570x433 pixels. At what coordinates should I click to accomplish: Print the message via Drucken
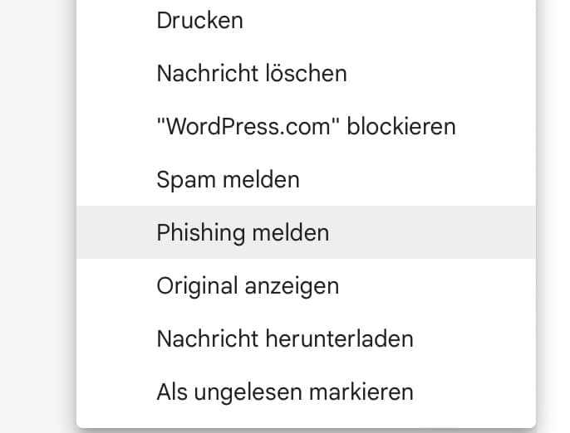[199, 21]
